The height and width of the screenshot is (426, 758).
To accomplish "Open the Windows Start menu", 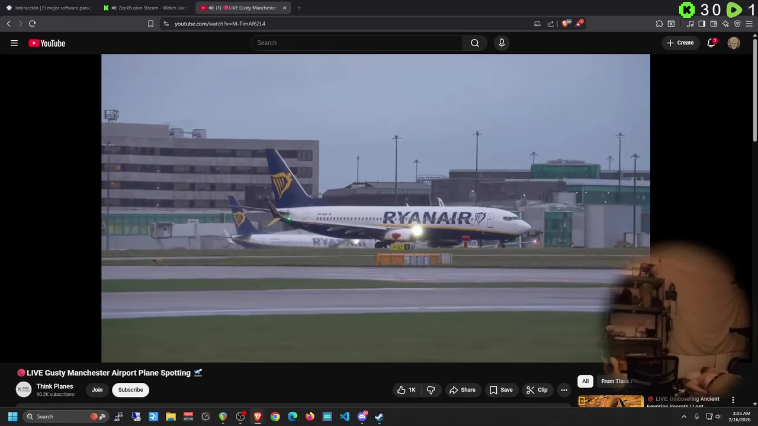I will coord(12,417).
